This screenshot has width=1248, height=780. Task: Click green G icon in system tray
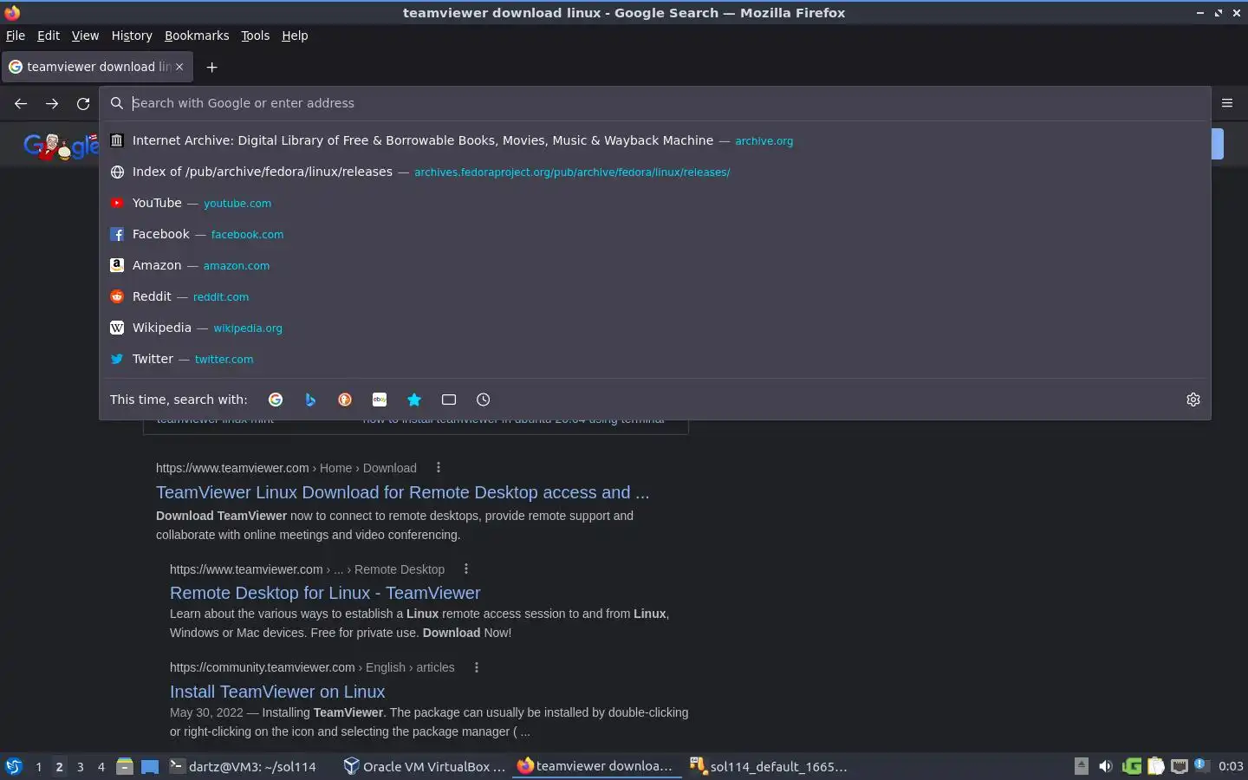[1131, 766]
